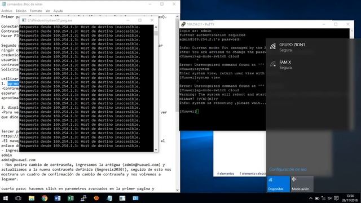Screen dimensions: 361x203
Task: Open Task View from the taskbar
Action: click(x=18, y=198)
